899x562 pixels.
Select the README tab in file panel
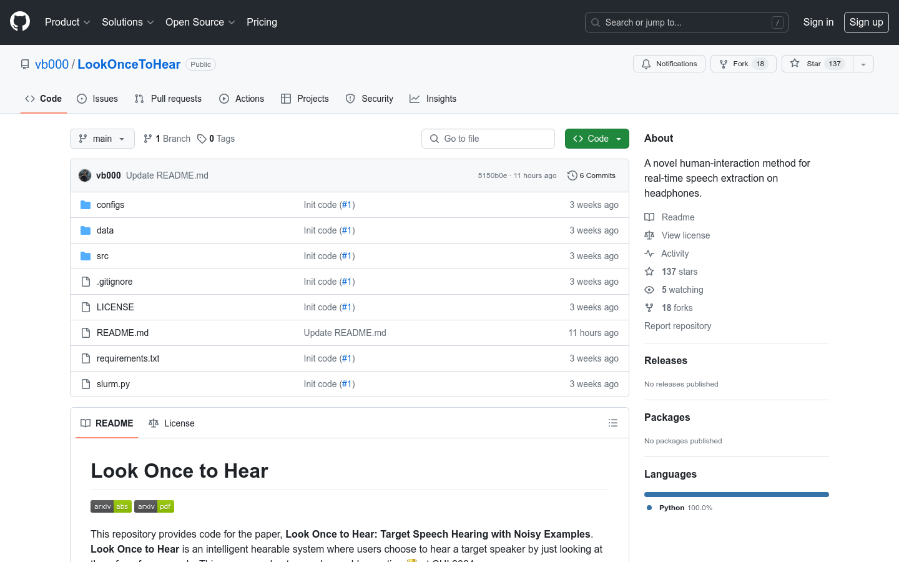(x=107, y=423)
